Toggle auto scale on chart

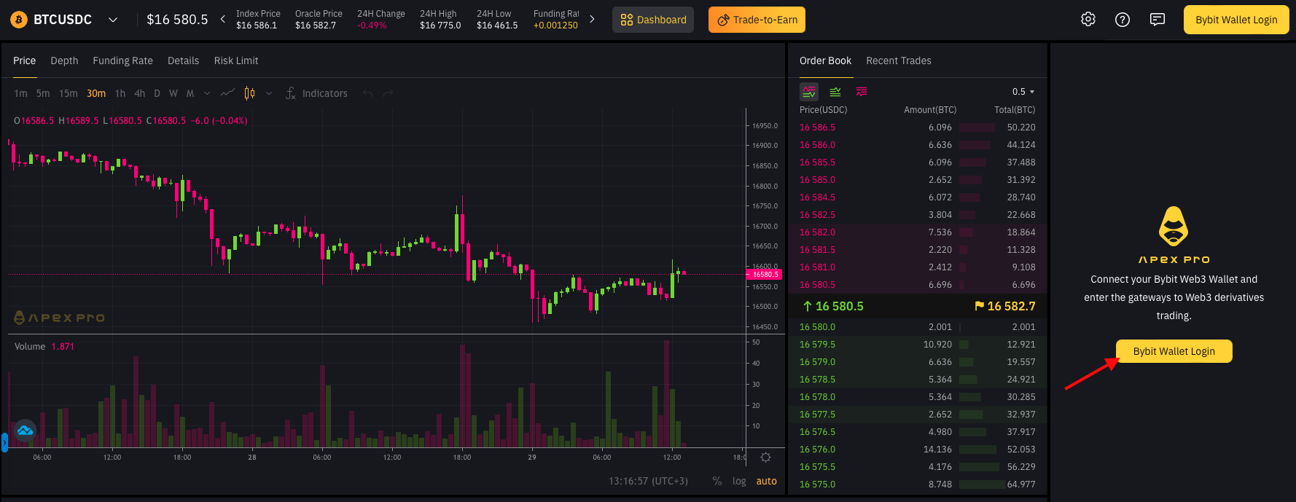point(766,481)
